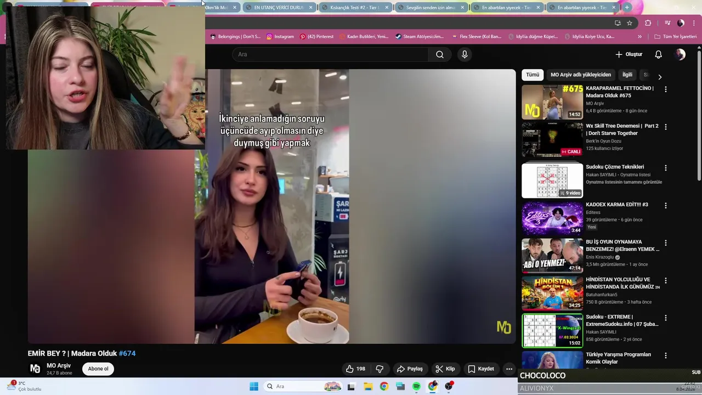Screen dimensions: 702x395
Task: Open the Tüm Yer İşaretleri folder
Action: tap(676, 37)
